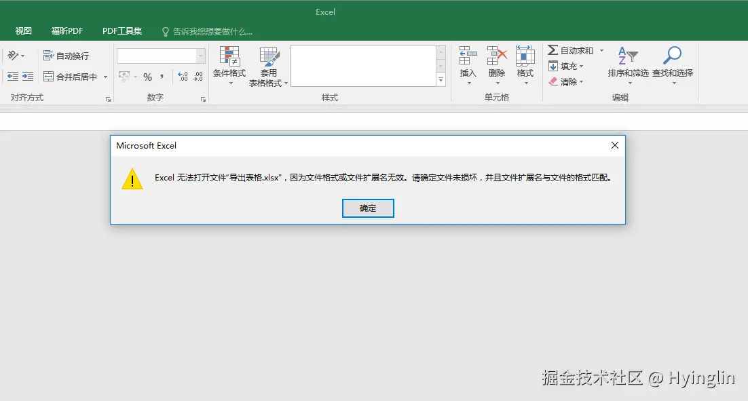Click the Wrap Text (自动换行) button

pyautogui.click(x=66, y=56)
